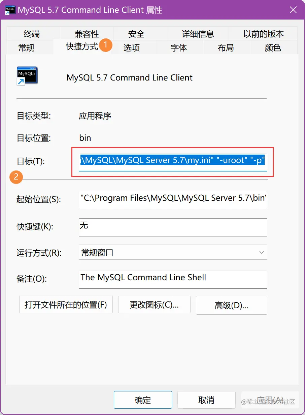Switch to the 兼容性 tab
This screenshot has height=415, width=305.
[87, 34]
